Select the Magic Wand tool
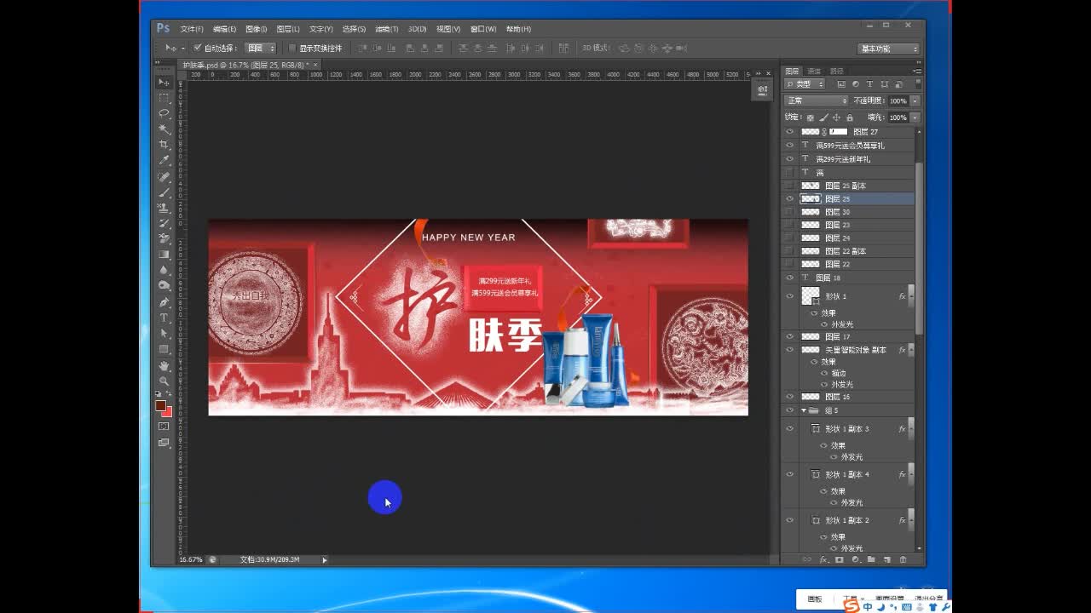The height and width of the screenshot is (613, 1091). 164,129
